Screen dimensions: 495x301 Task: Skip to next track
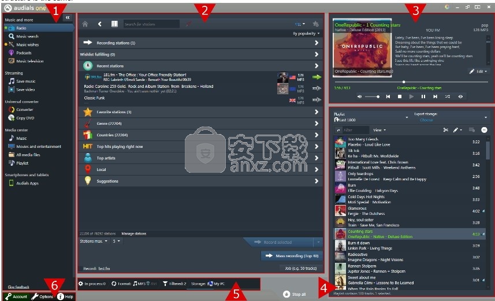[x=436, y=96]
